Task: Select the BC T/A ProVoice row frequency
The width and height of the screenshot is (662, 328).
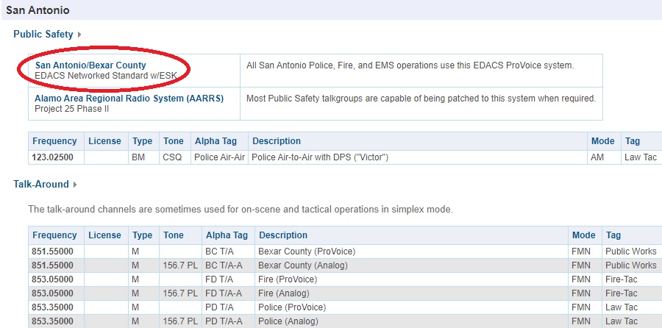Action: [52, 252]
